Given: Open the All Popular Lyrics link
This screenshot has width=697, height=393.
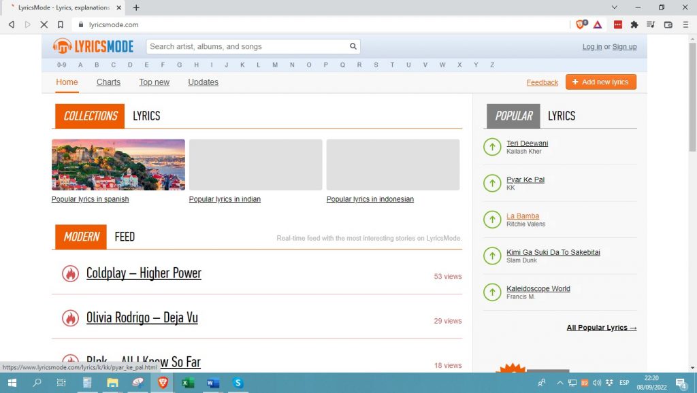Looking at the screenshot, I should [601, 328].
